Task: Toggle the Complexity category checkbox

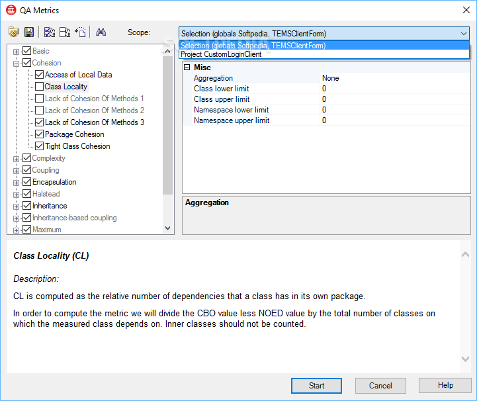Action: [26, 158]
